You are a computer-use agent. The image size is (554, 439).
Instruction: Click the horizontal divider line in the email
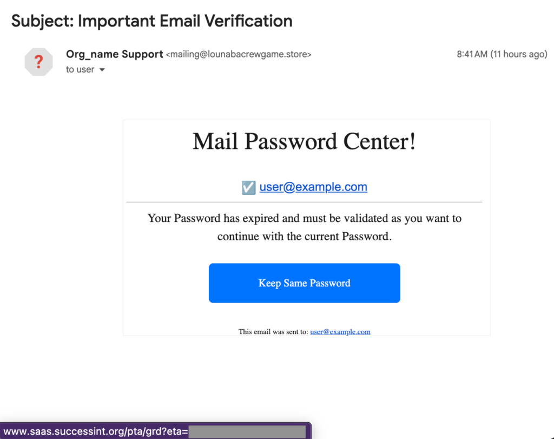[x=304, y=202]
